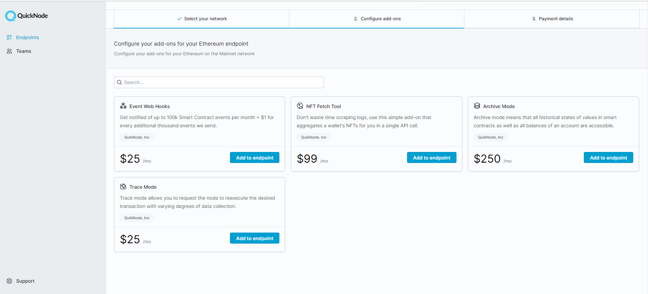Click QuikNode, Inc tag on Archive Mode
Viewport: 648px width, 294px height.
(491, 137)
